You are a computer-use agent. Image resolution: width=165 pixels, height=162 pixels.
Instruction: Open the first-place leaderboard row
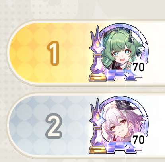(86, 53)
